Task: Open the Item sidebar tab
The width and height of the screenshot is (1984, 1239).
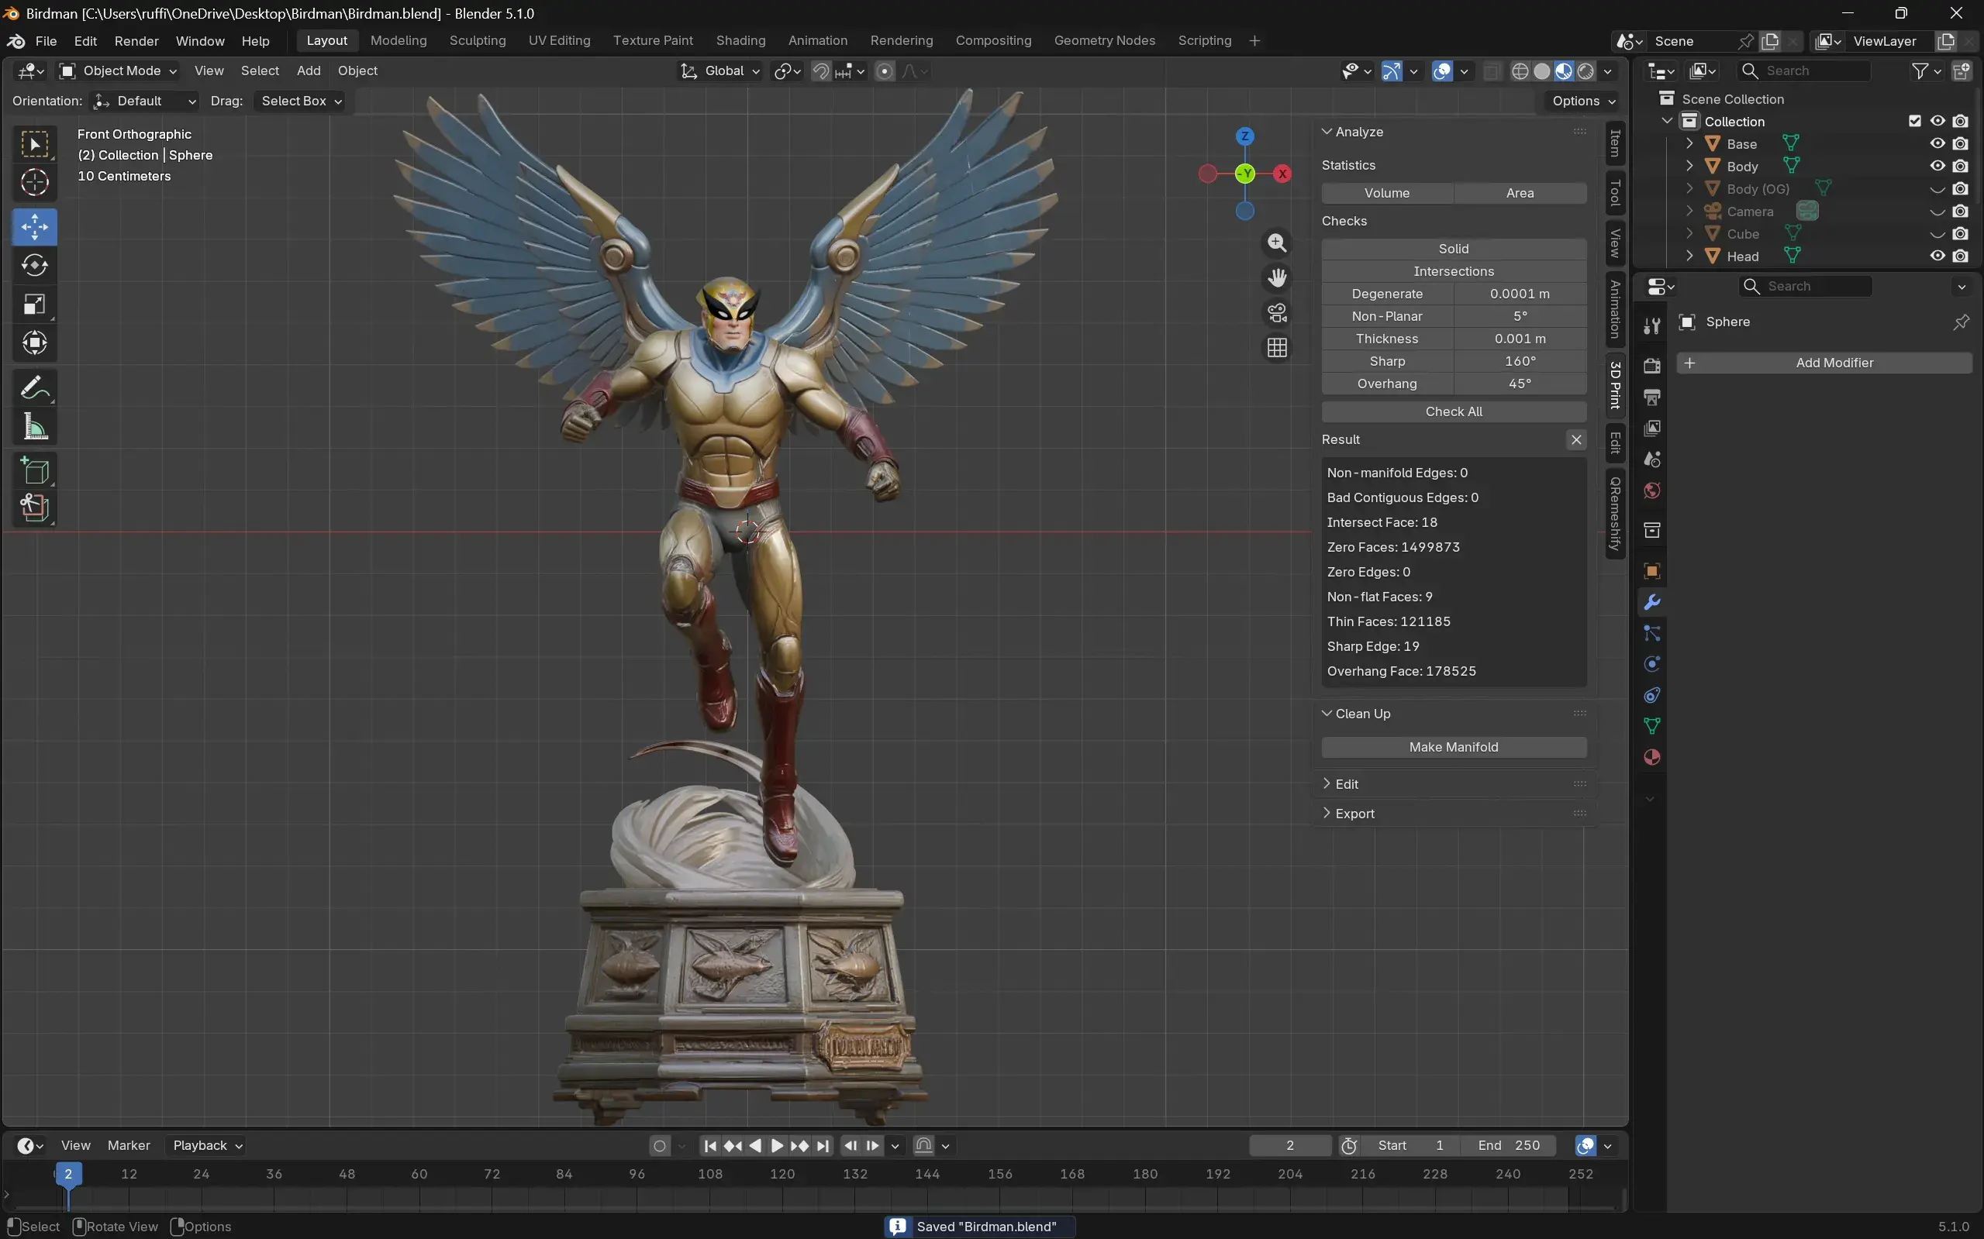Action: [x=1615, y=143]
